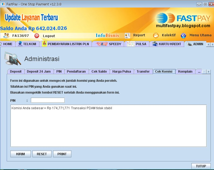
Task: Minimize the FastPay window
Action: coord(199,4)
